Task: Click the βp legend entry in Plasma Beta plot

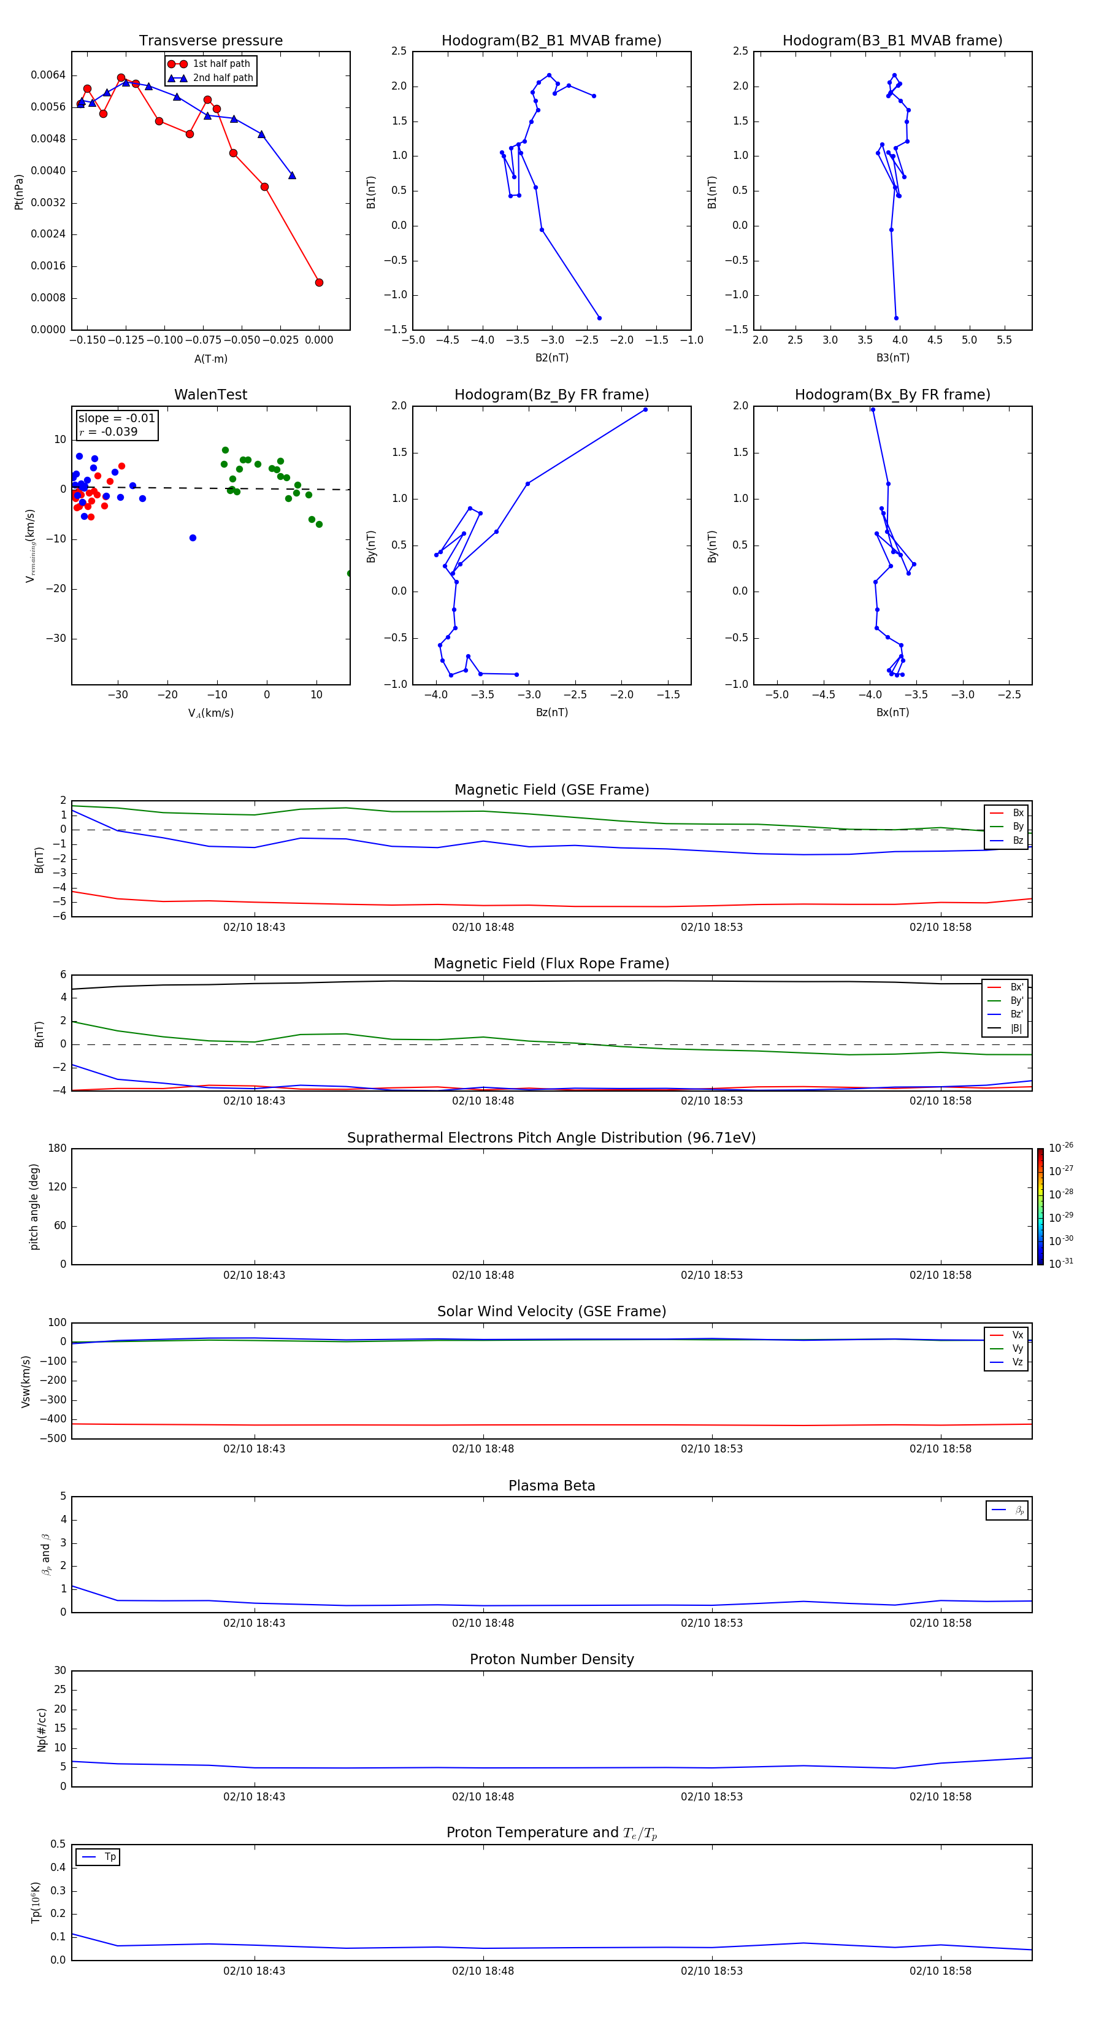Action: [1007, 1510]
